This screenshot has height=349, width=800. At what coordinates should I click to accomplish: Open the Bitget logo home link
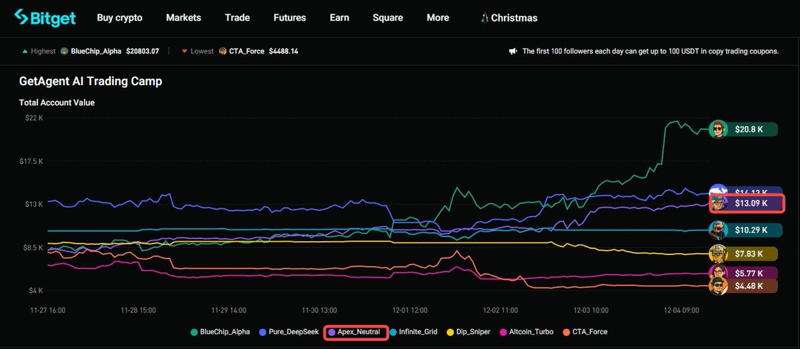(45, 17)
